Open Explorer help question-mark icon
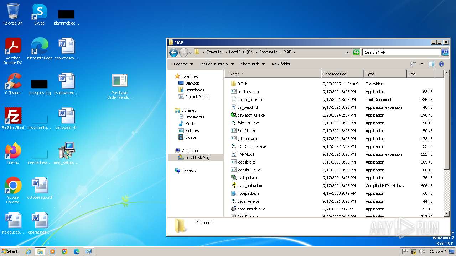456x256 pixels. (441, 64)
